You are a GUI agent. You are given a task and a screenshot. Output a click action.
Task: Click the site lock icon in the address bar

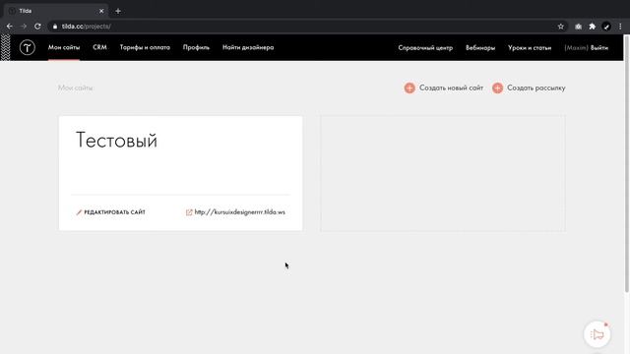point(55,27)
